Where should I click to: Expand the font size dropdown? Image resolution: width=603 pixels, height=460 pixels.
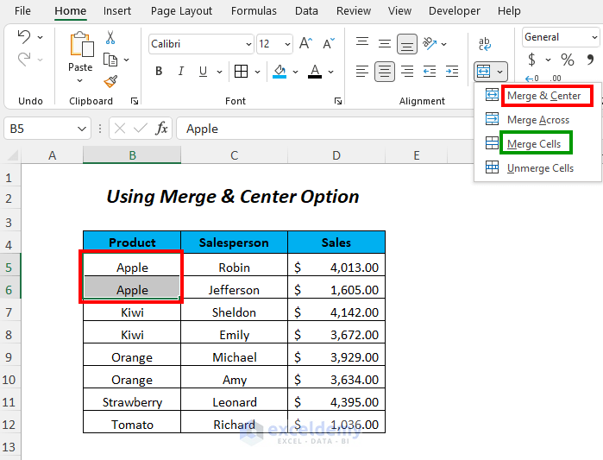pyautogui.click(x=287, y=44)
